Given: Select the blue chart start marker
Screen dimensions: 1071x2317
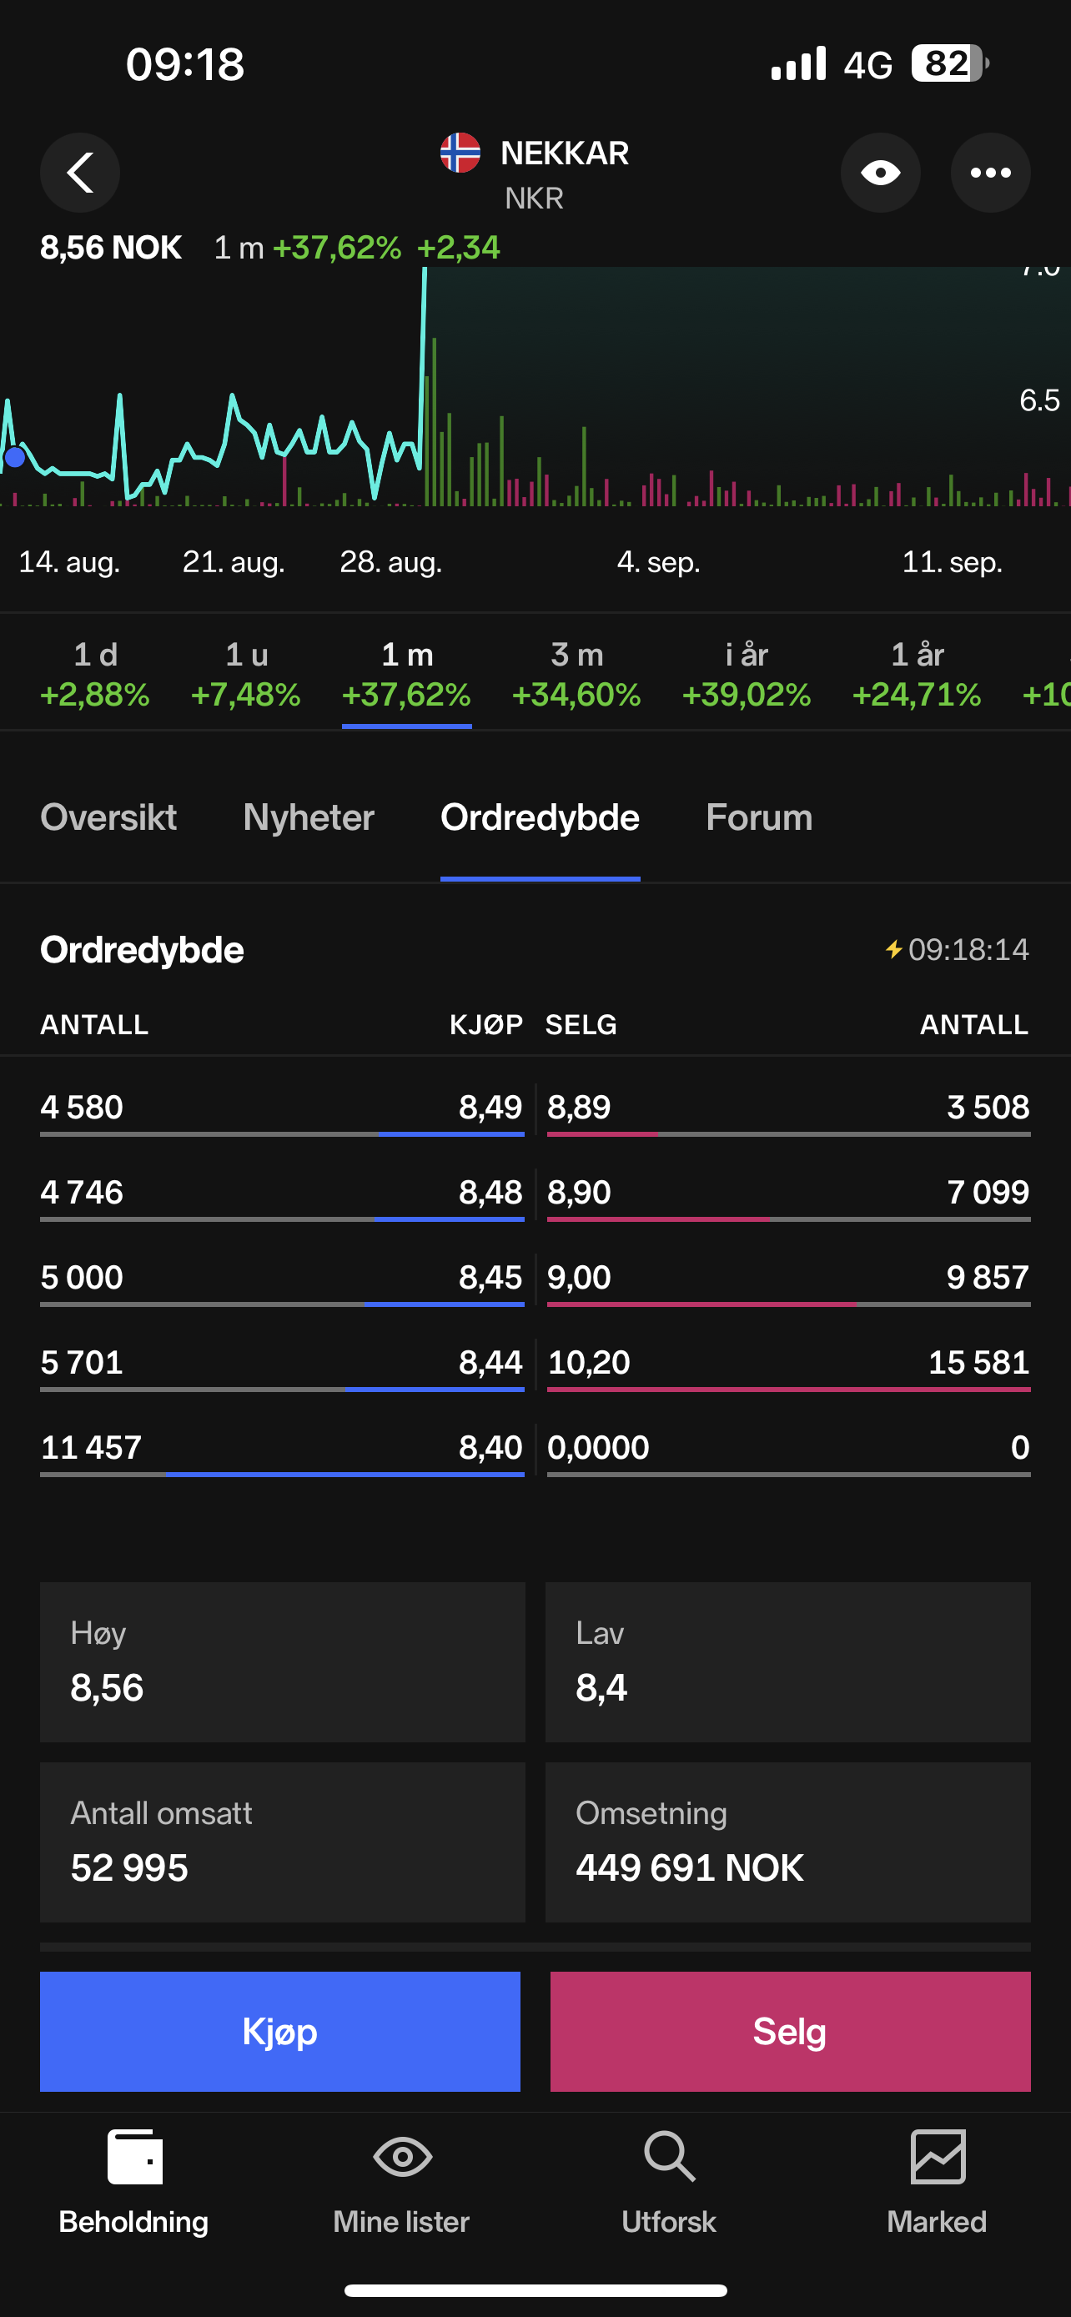Looking at the screenshot, I should (x=14, y=458).
